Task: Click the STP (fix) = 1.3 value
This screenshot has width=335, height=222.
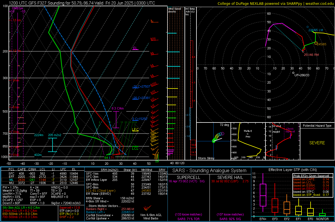Action: [69, 214]
